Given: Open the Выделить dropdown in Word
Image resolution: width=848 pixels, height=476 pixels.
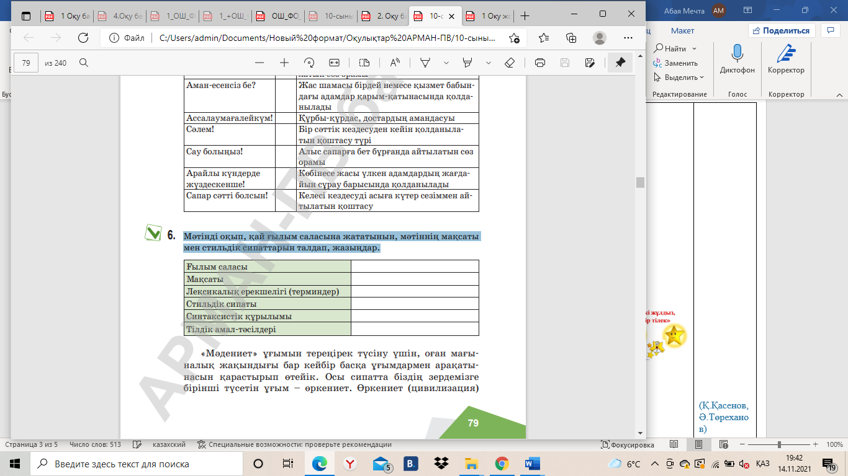Looking at the screenshot, I should (x=701, y=77).
